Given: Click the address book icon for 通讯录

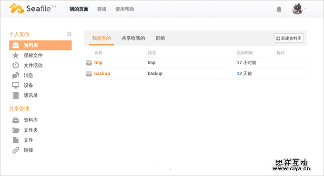Looking at the screenshot, I should [x=16, y=95].
